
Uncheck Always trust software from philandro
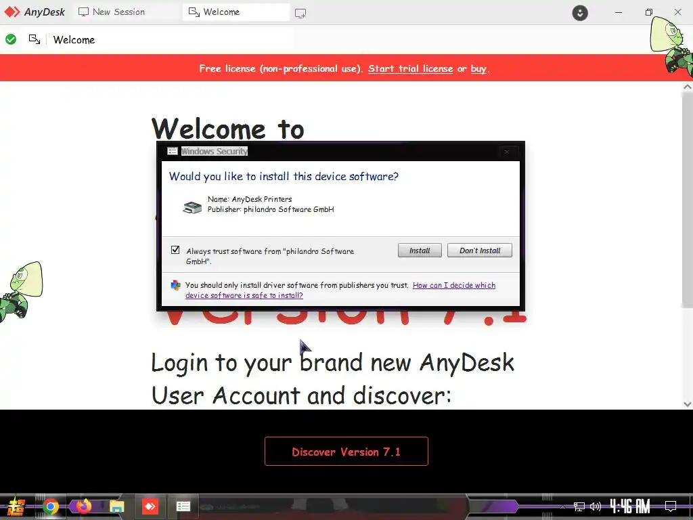175,251
